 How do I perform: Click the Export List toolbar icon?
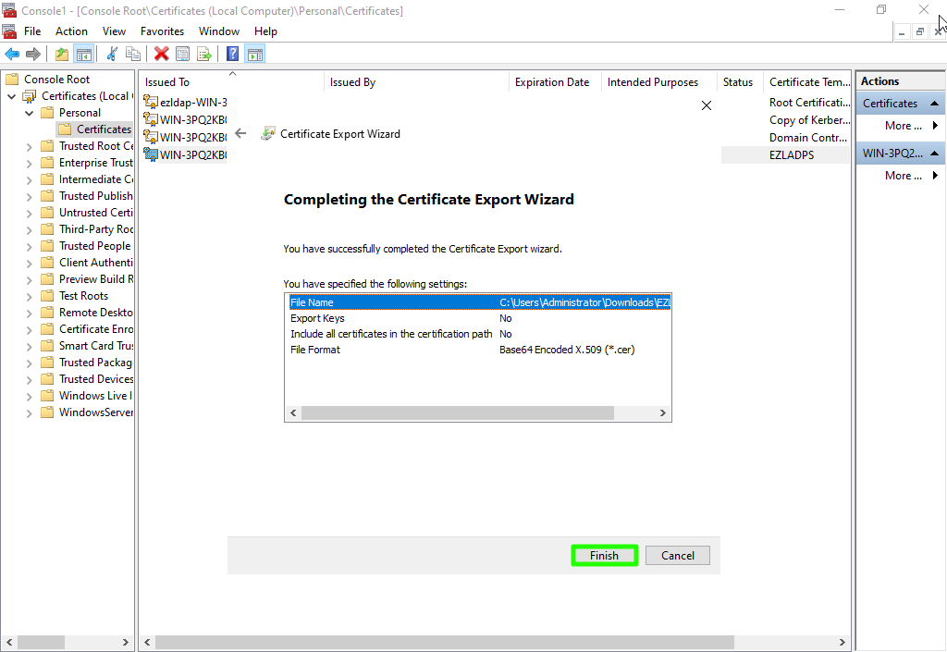pos(204,55)
